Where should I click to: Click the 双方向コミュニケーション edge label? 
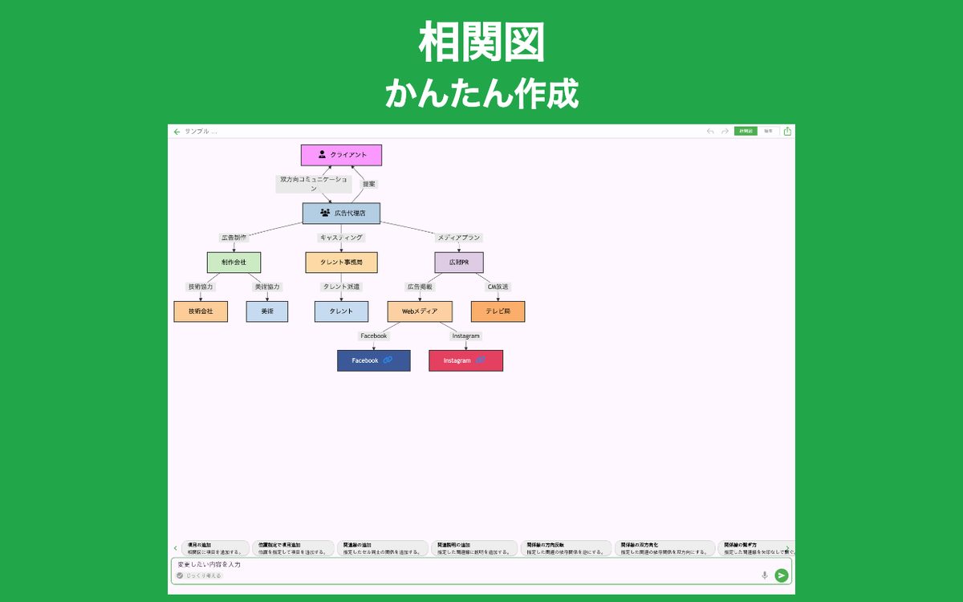click(314, 184)
